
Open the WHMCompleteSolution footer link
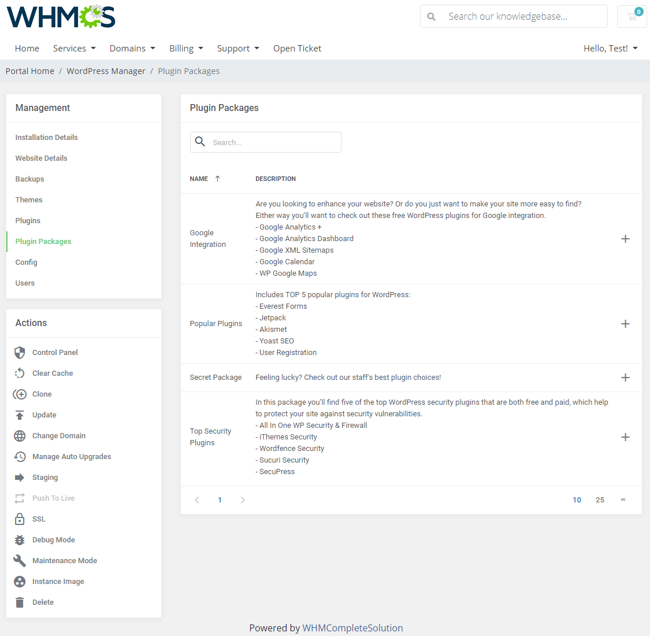click(352, 628)
